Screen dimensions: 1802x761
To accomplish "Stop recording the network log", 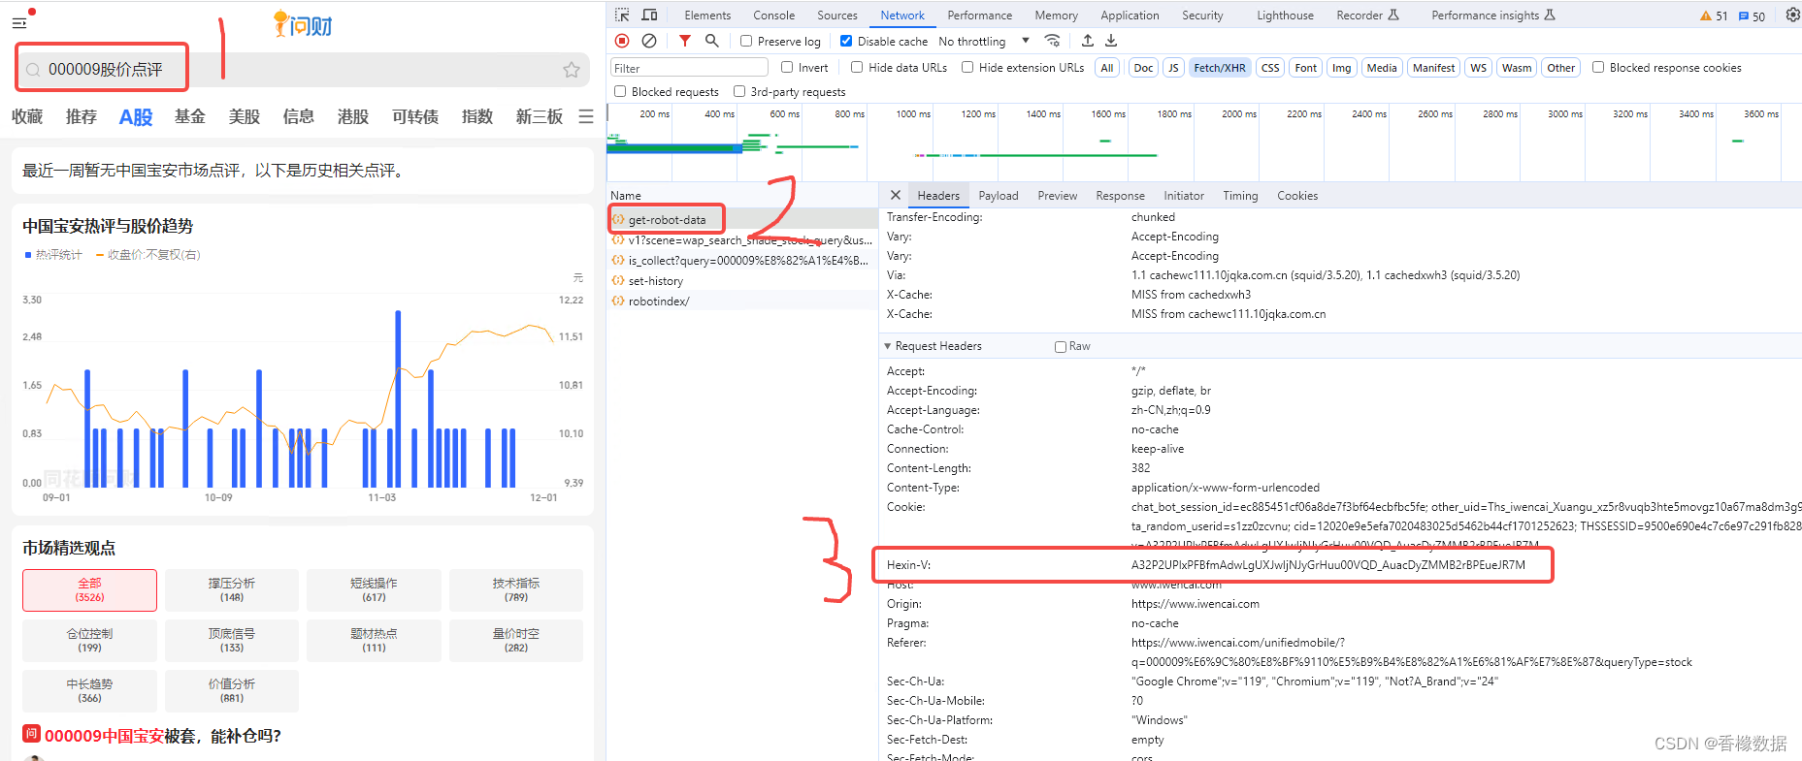I will point(622,41).
